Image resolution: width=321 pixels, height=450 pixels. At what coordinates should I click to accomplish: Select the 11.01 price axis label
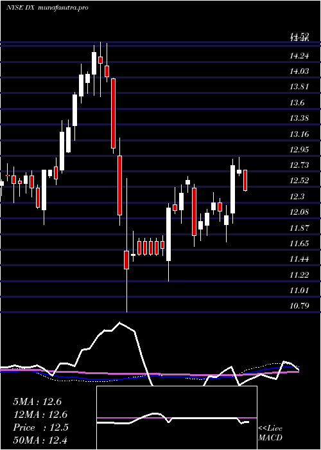click(300, 290)
